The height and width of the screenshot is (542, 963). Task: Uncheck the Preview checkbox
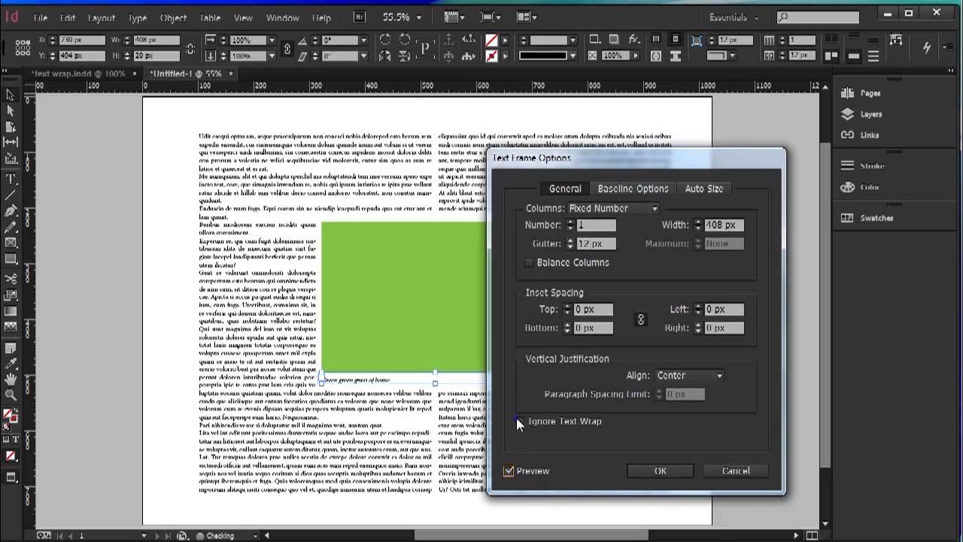(x=509, y=471)
